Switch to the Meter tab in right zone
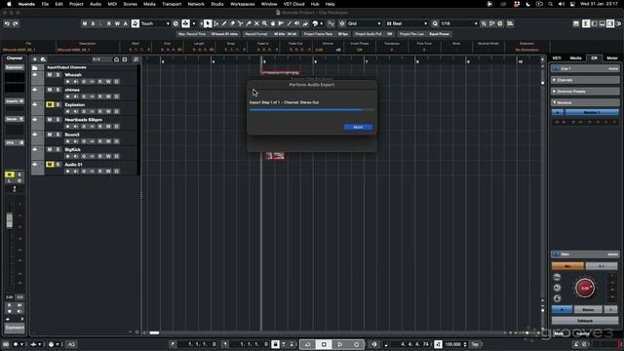The width and height of the screenshot is (624, 351). point(612,58)
